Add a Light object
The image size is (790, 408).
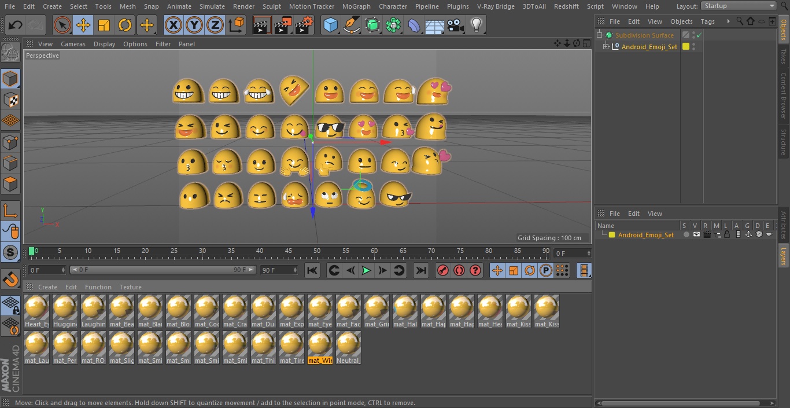click(x=476, y=25)
